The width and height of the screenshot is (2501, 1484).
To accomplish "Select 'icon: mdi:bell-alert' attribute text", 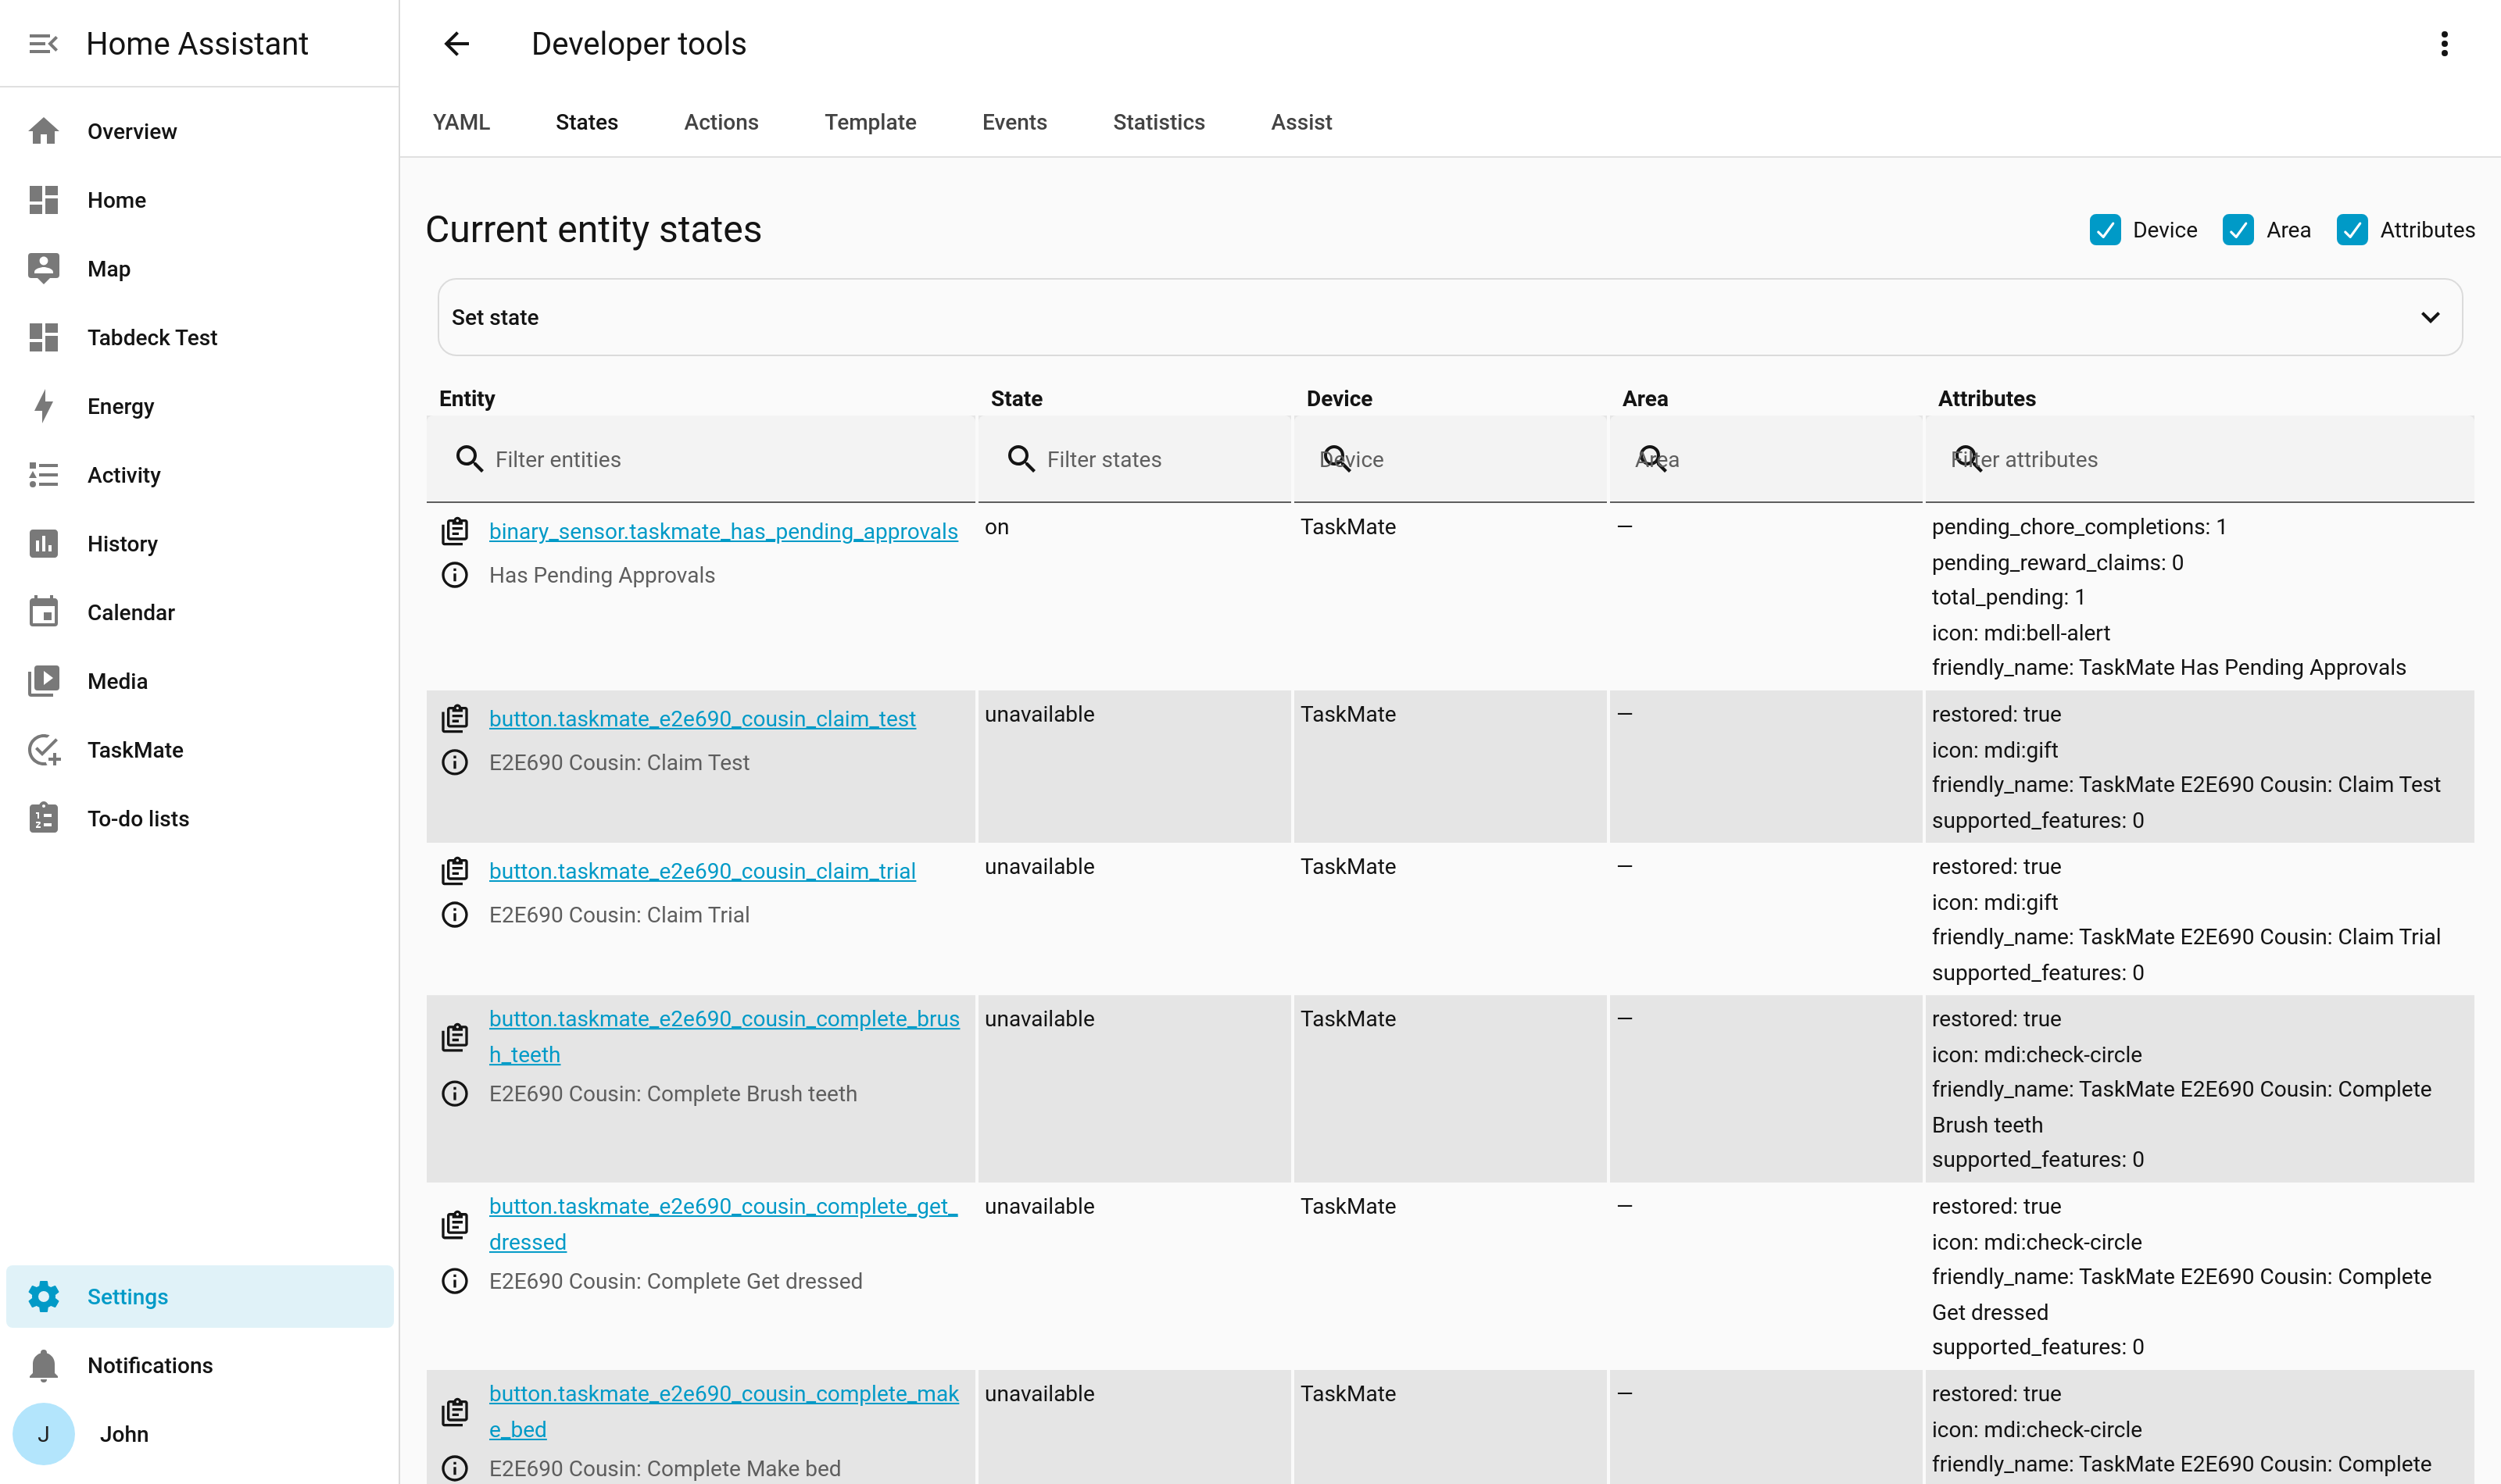I will coord(2021,633).
